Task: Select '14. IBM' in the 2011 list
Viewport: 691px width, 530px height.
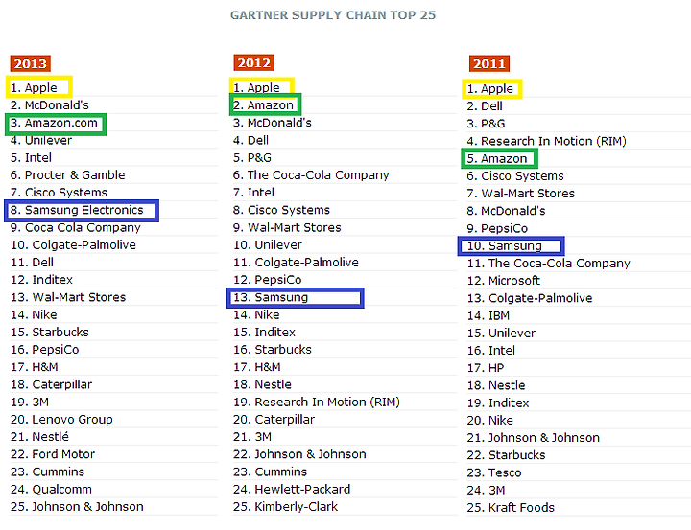Action: coord(488,315)
